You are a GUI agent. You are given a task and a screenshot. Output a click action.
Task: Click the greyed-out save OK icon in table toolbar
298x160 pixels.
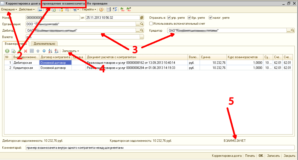[x=32, y=51]
